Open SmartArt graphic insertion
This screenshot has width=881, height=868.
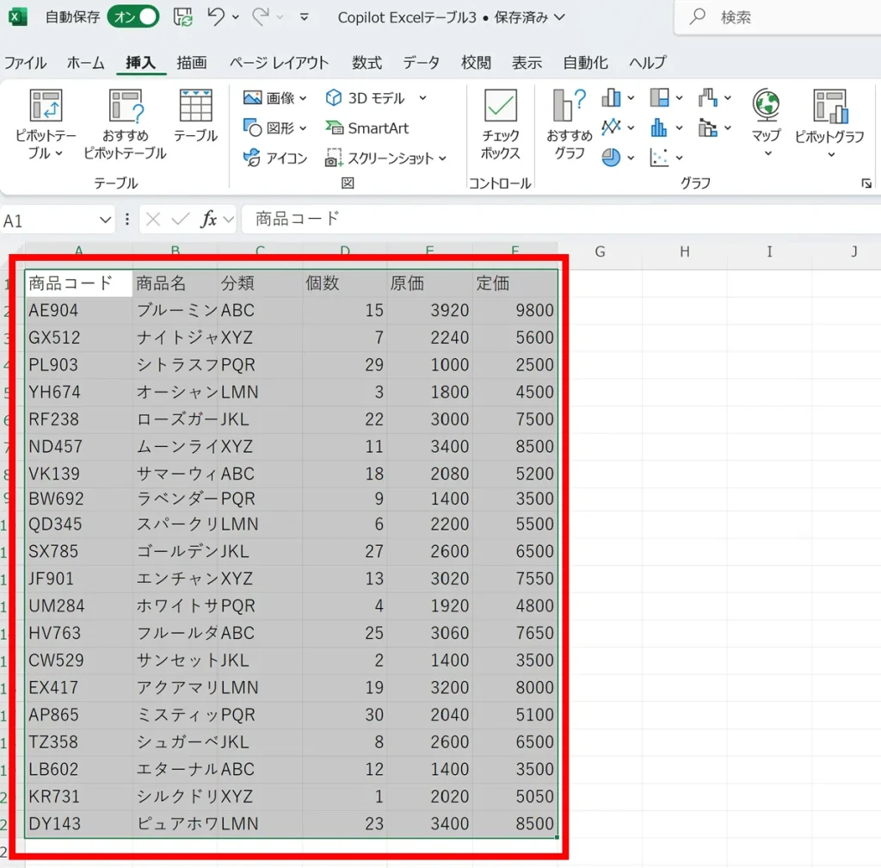coord(367,128)
